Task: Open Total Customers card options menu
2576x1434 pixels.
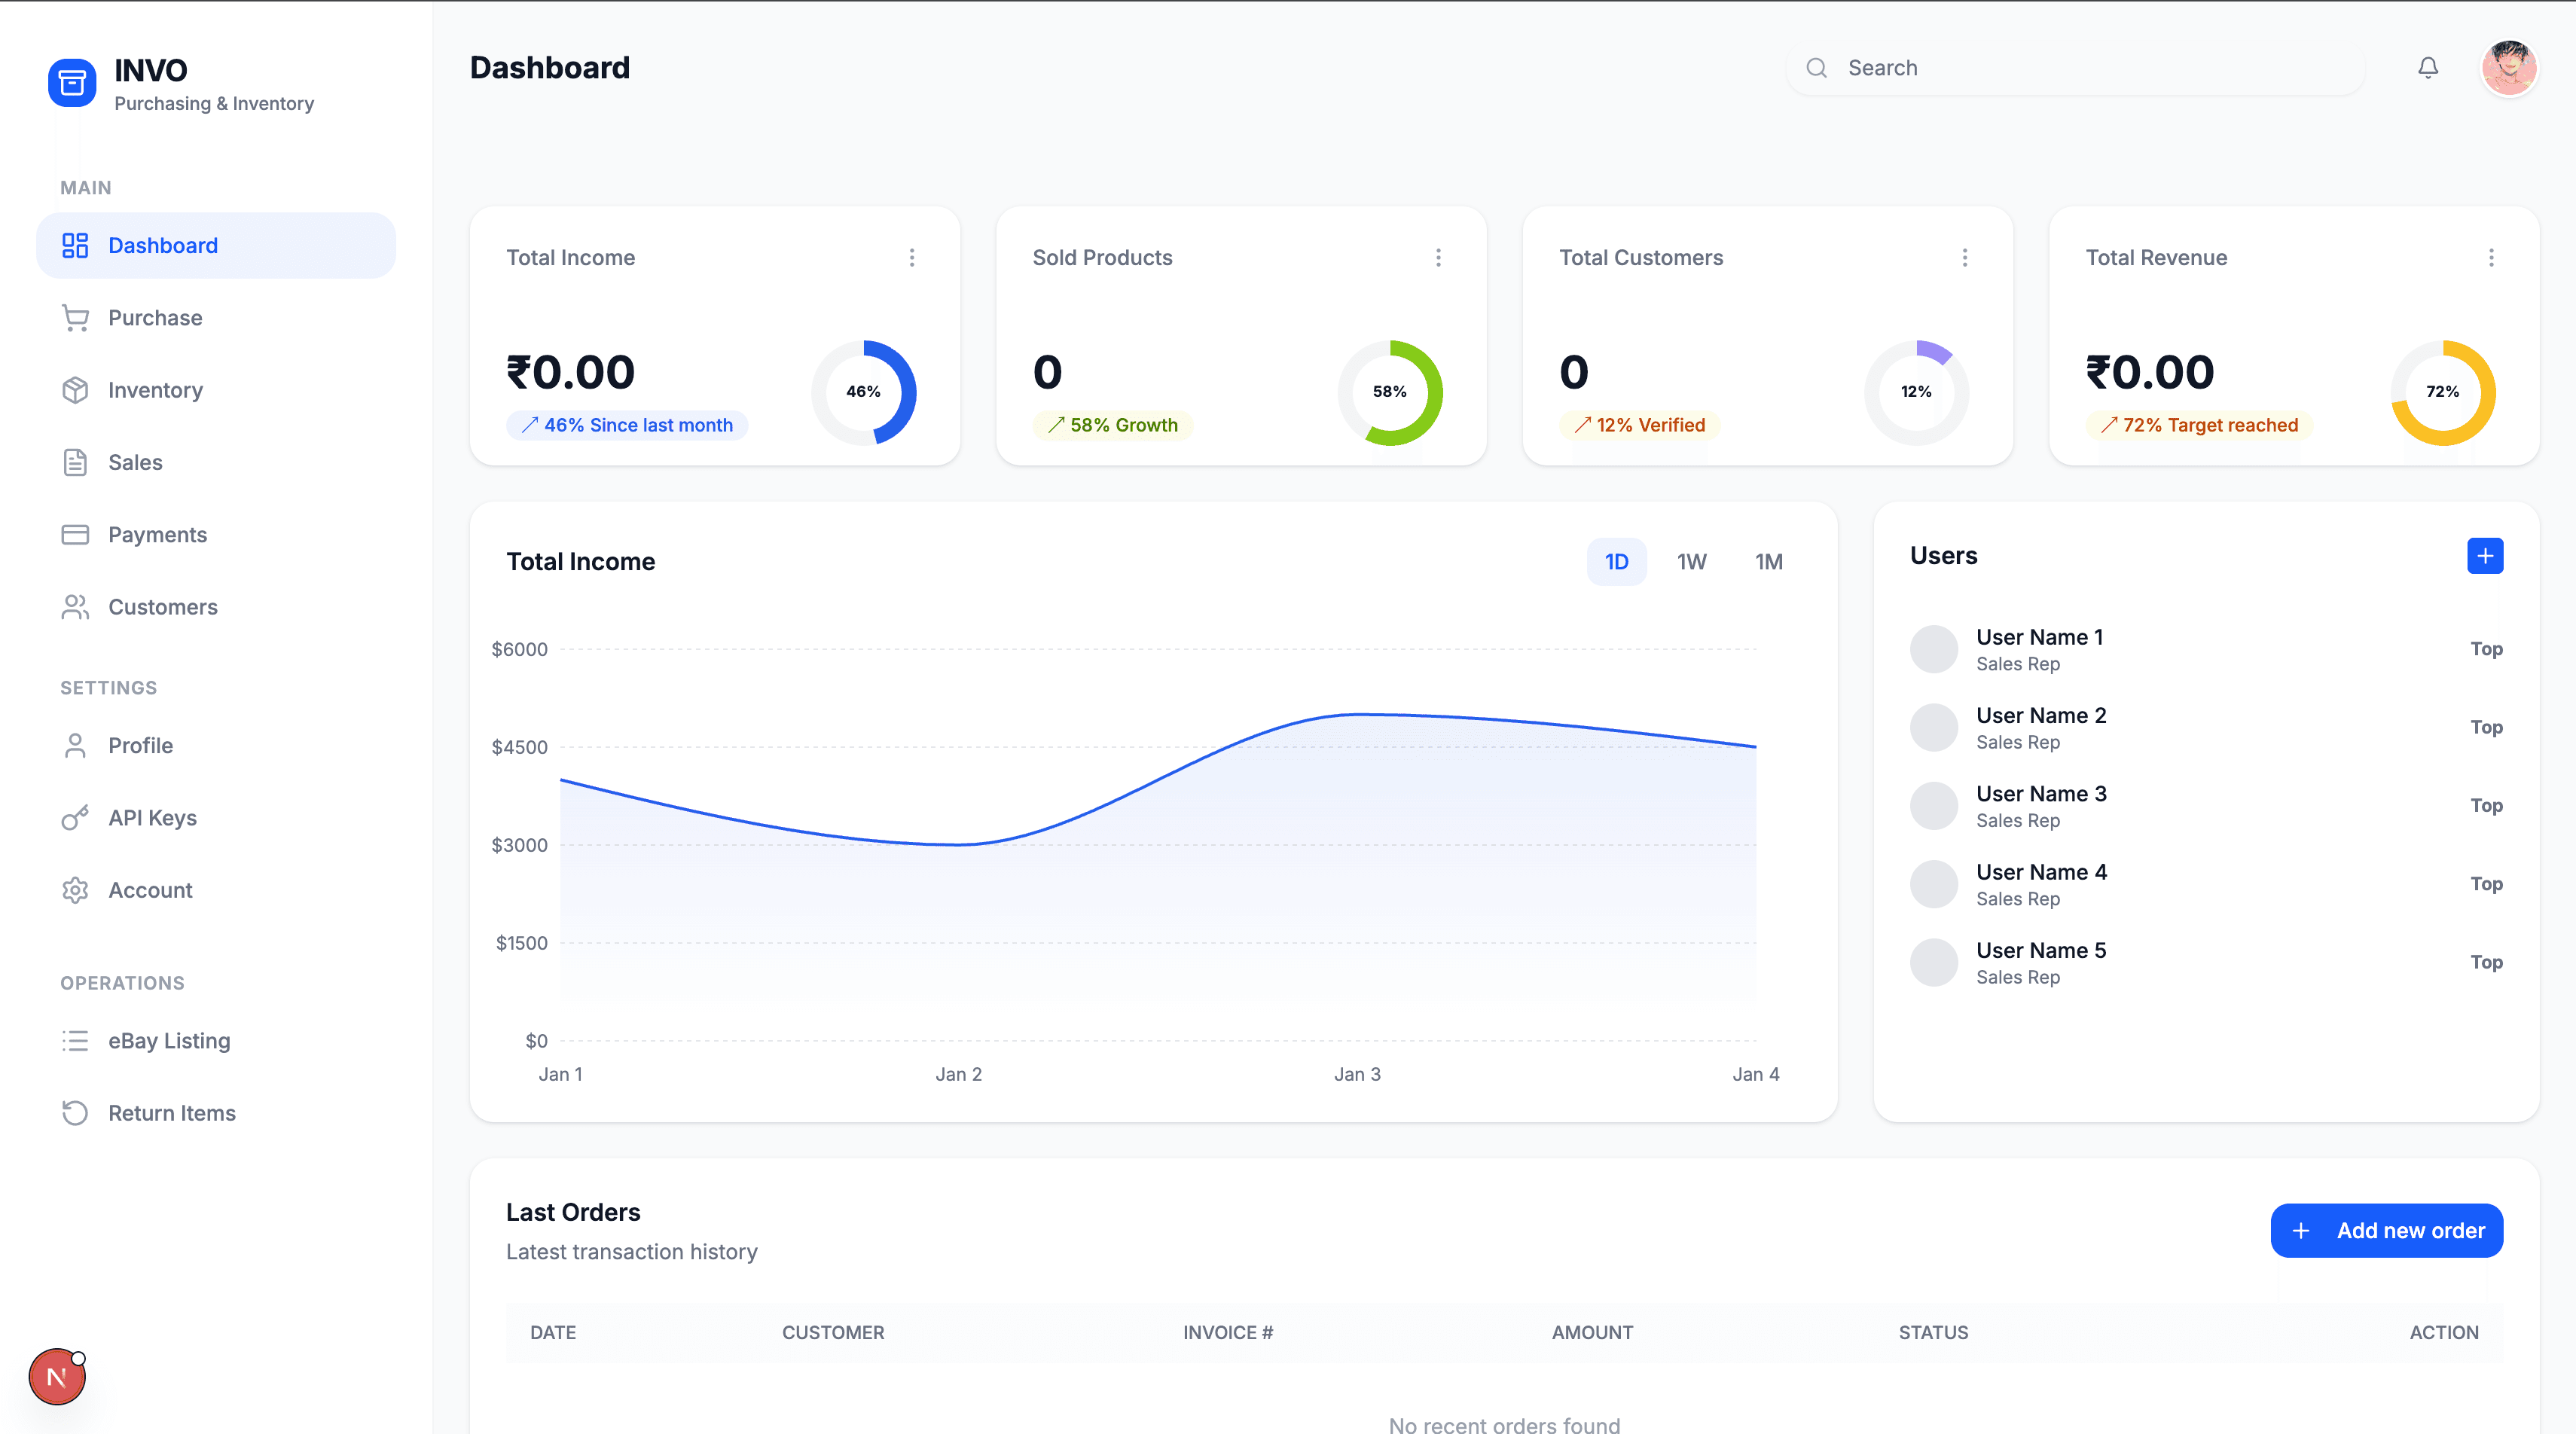Action: coord(1965,258)
